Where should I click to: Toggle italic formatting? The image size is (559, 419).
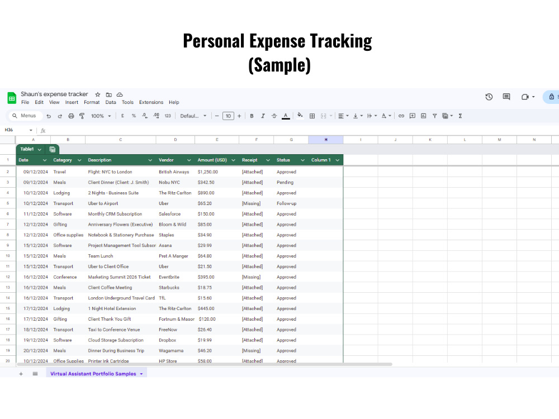263,116
